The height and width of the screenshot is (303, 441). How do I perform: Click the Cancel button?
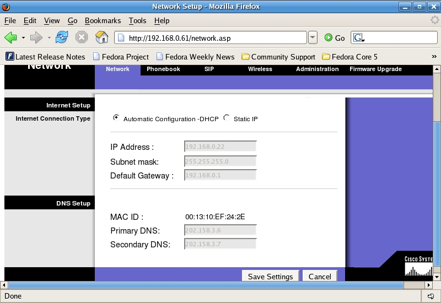[x=320, y=277]
